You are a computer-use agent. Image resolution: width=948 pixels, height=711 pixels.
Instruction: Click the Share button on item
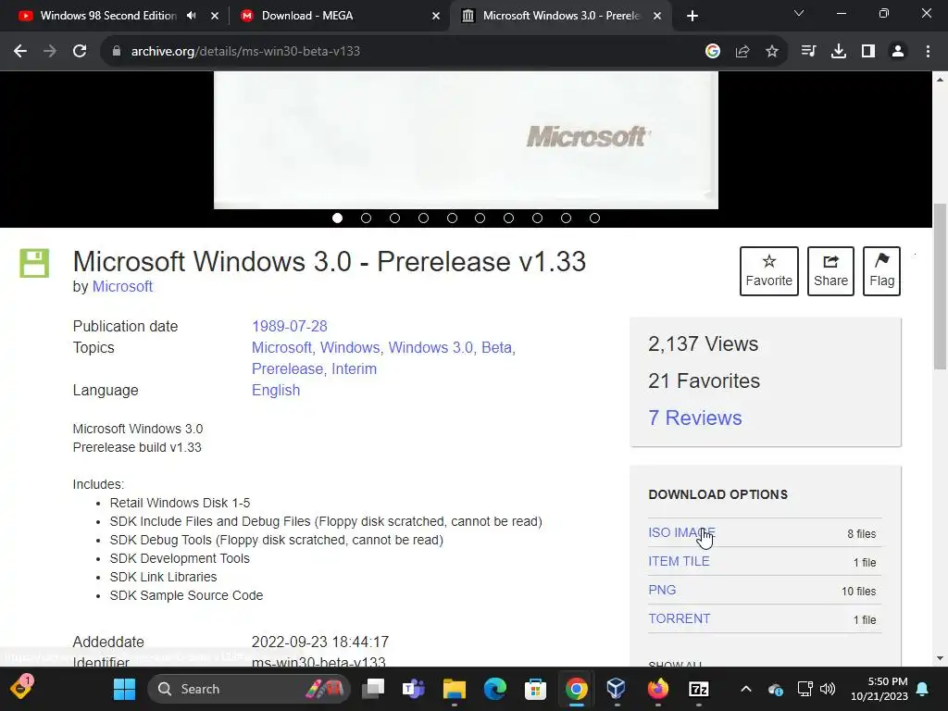[x=830, y=271]
